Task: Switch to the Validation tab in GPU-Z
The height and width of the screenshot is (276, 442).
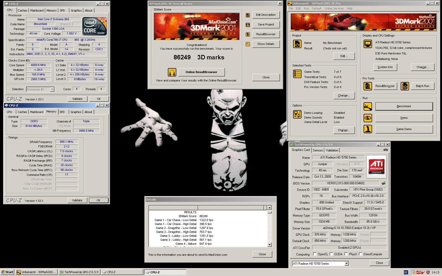Action: point(332,150)
